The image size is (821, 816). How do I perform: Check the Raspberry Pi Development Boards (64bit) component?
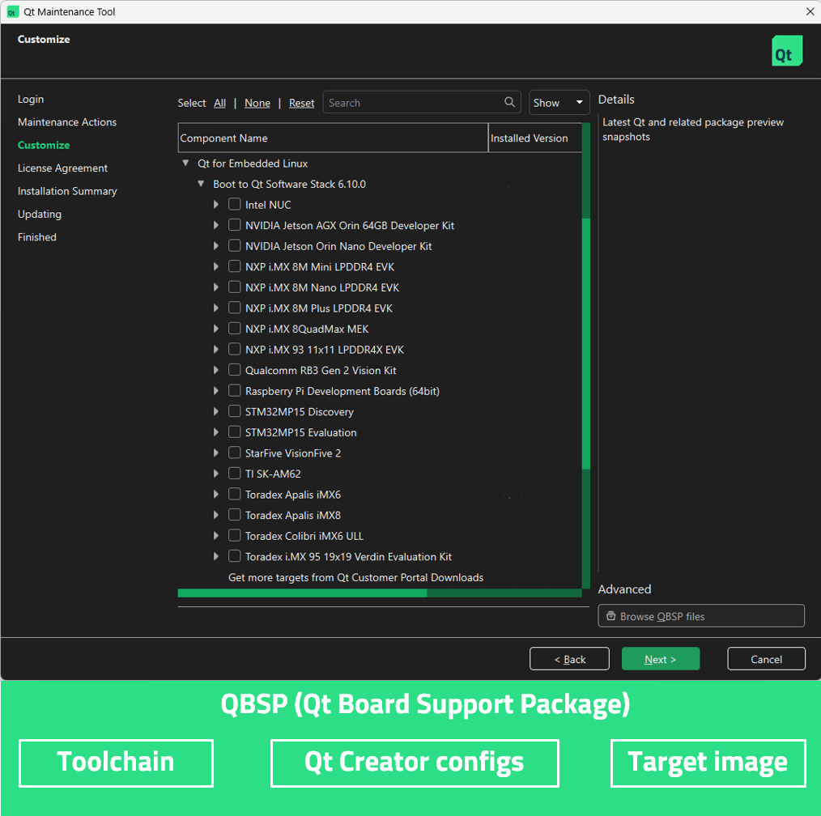[234, 390]
